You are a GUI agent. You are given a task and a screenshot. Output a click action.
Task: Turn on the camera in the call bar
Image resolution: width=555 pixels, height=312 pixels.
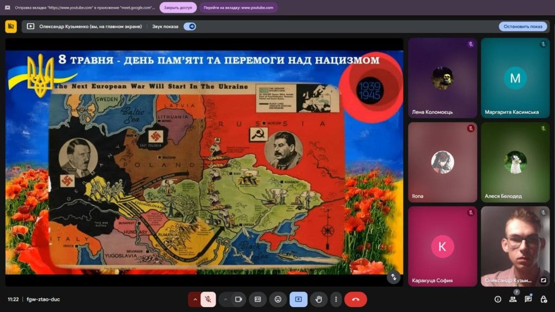[x=238, y=299]
